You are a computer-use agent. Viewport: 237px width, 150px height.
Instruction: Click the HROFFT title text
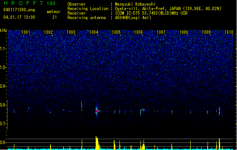click(23, 3)
